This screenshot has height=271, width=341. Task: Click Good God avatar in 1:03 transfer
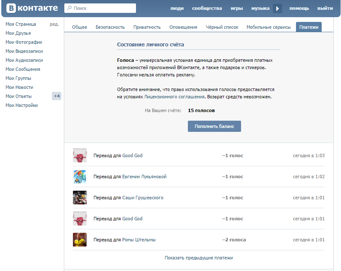coord(80,155)
